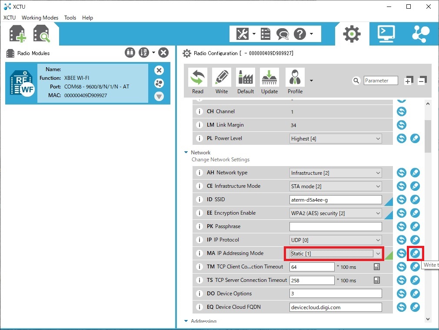Open calculator for TM TCP Client Timeout
Image resolution: width=439 pixels, height=330 pixels.
point(377,267)
